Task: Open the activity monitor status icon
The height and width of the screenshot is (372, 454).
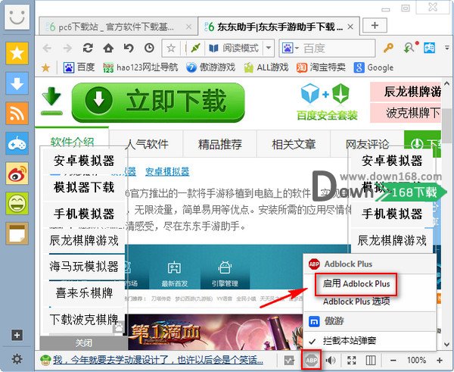Action: pos(289,361)
